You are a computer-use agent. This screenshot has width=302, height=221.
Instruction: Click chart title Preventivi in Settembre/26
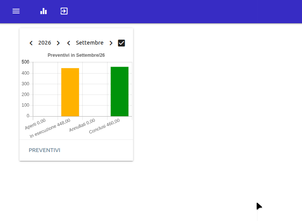[x=76, y=55]
